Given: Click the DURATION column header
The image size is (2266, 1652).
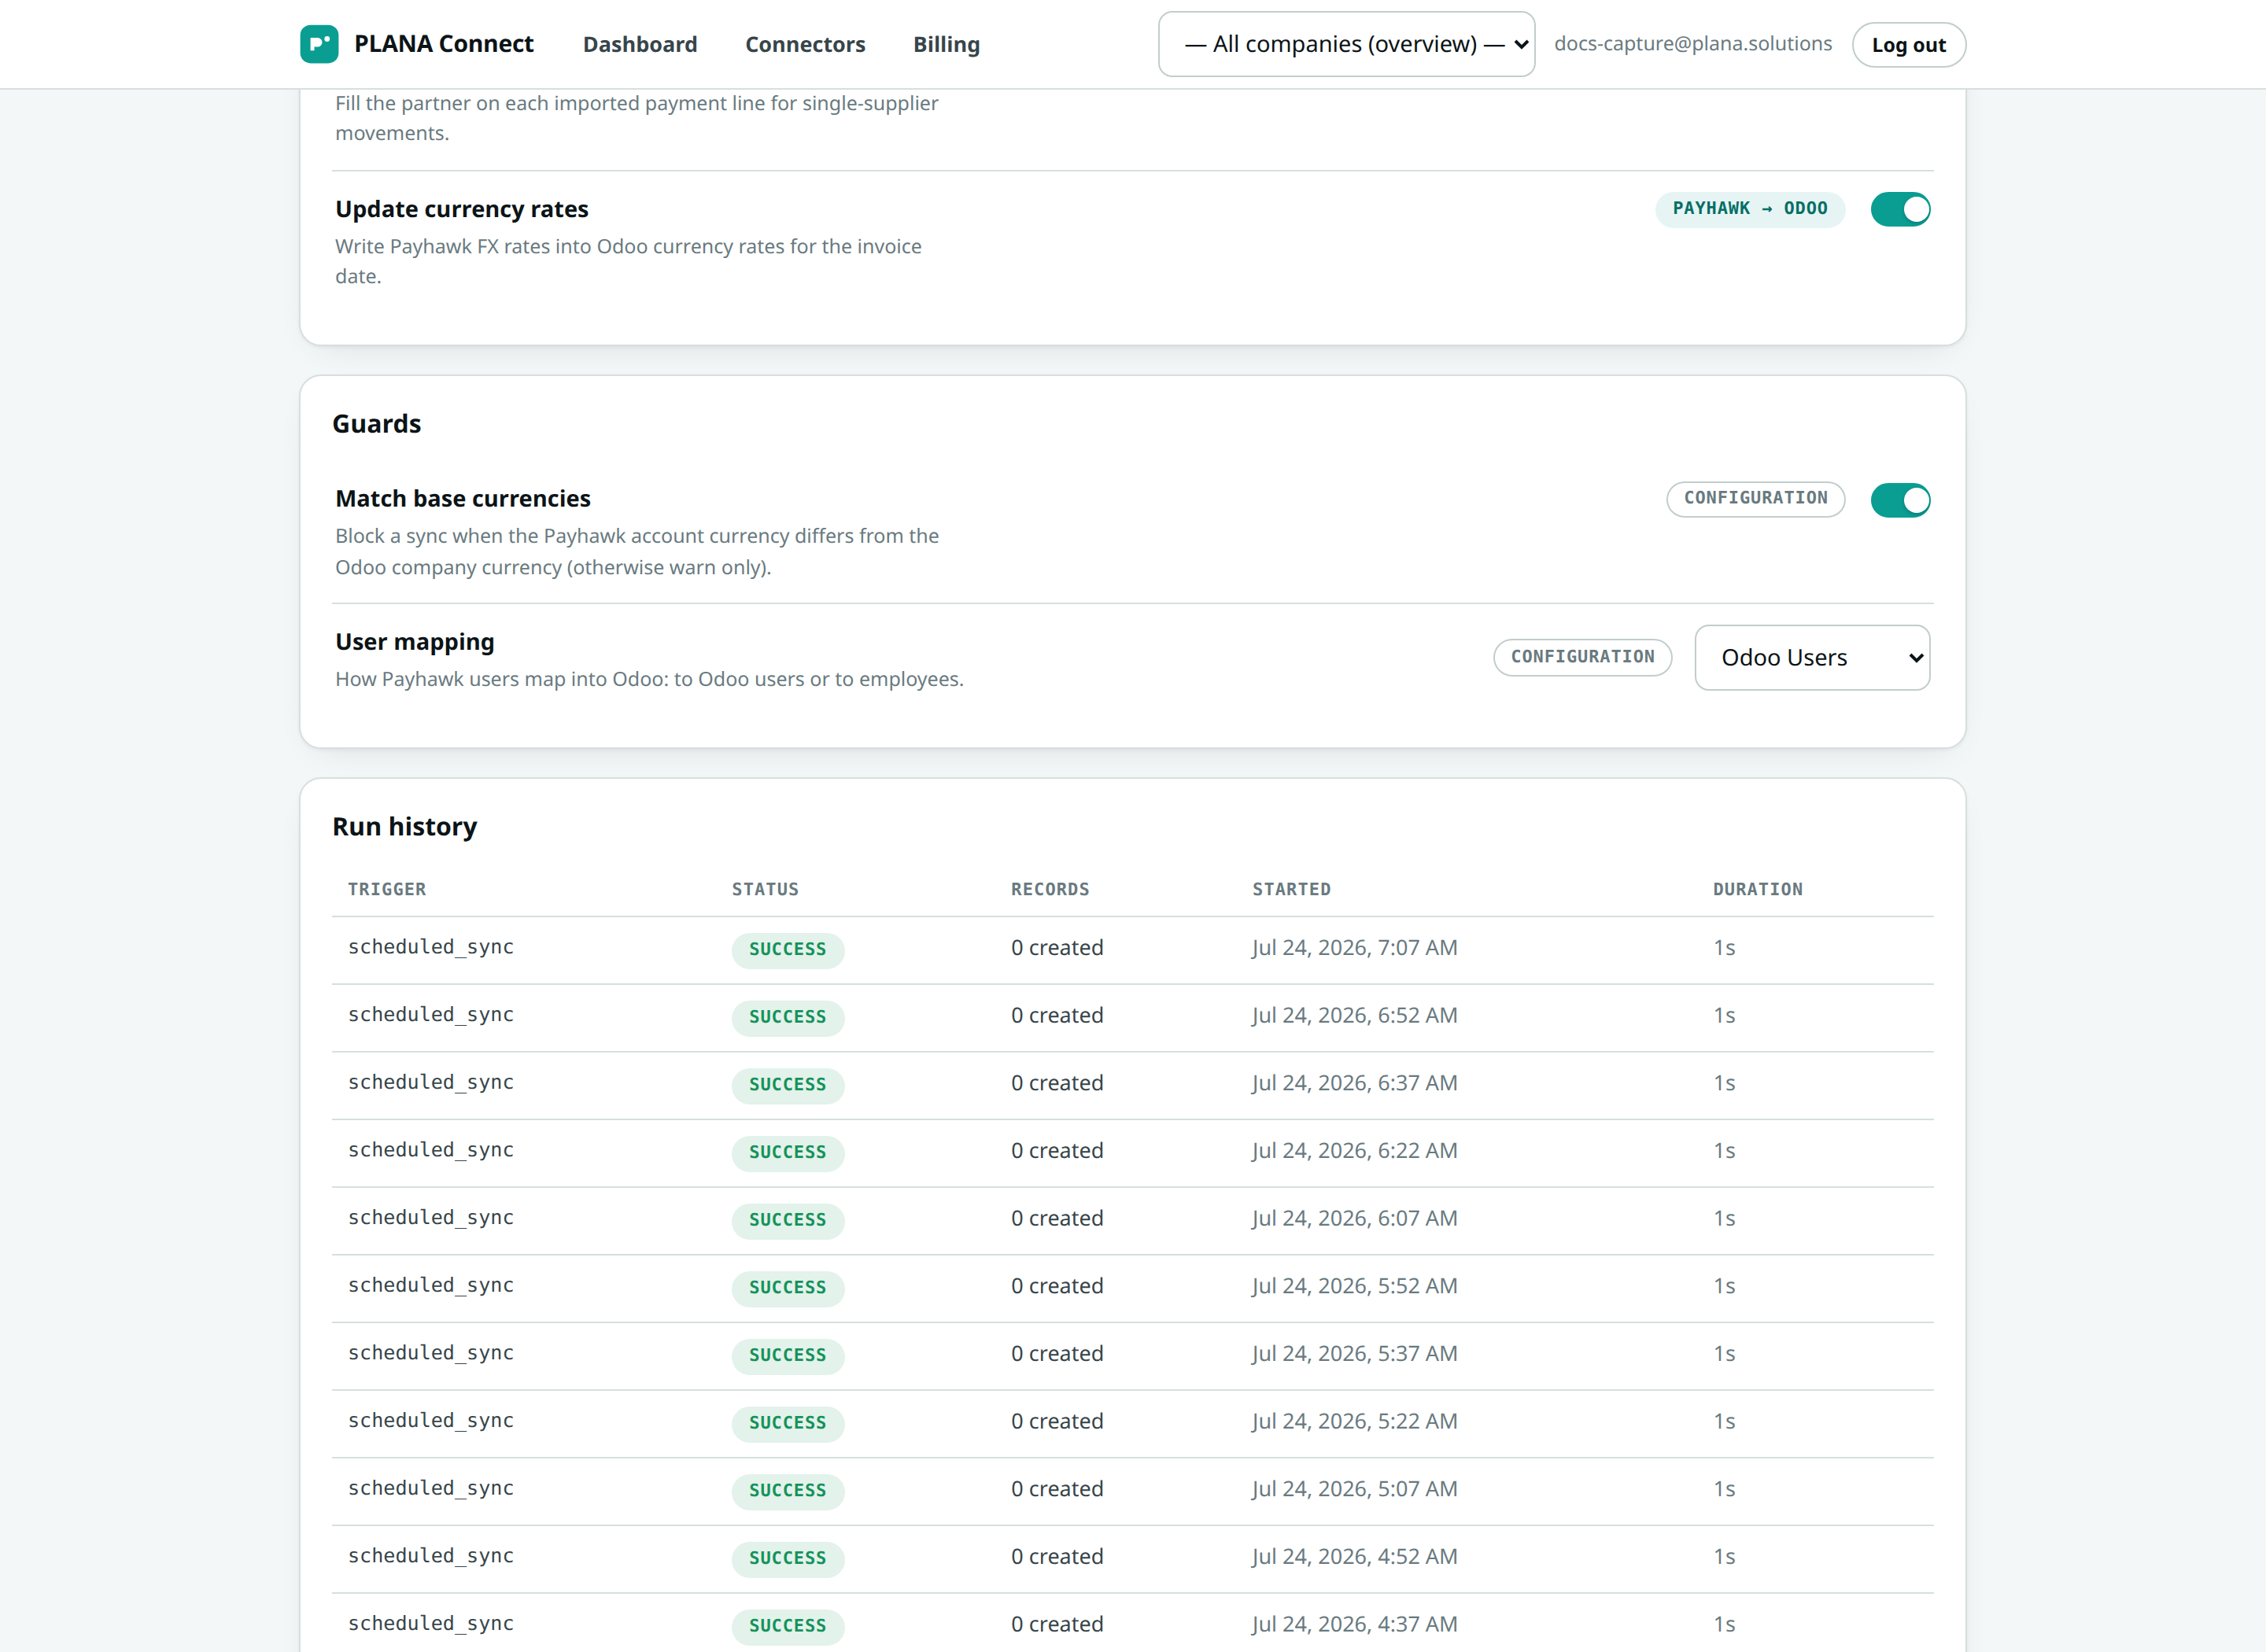Looking at the screenshot, I should click(x=1757, y=889).
